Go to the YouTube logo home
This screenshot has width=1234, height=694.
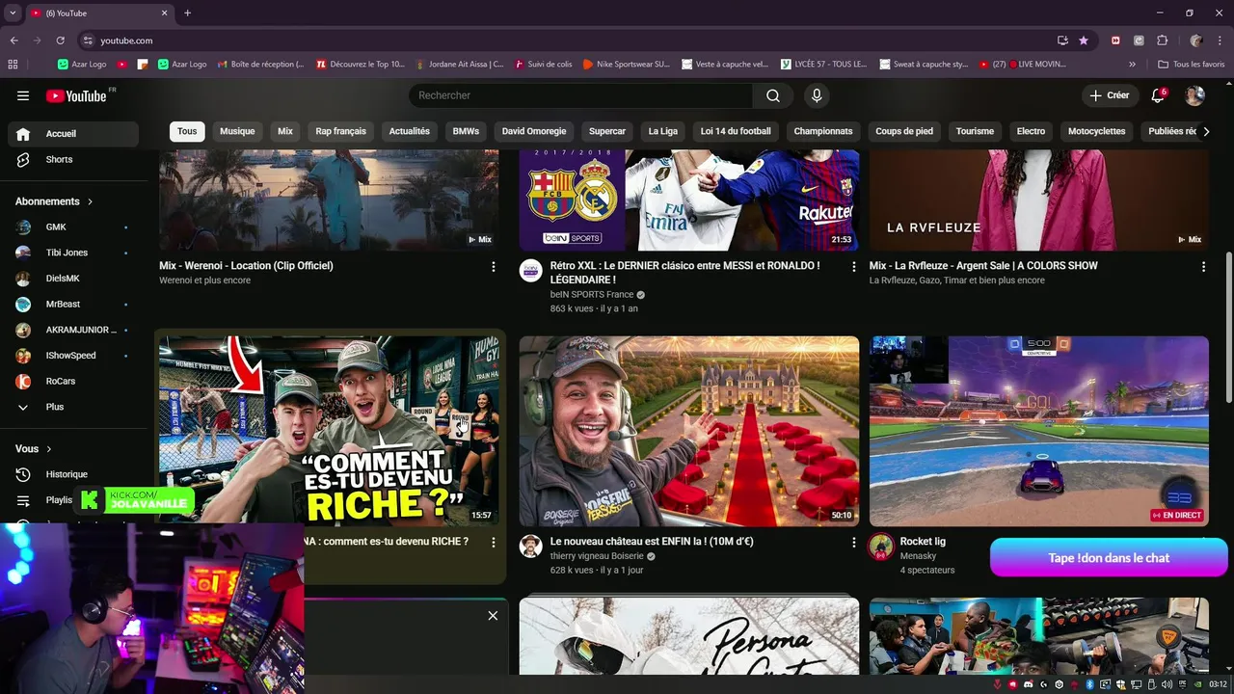[x=75, y=95]
